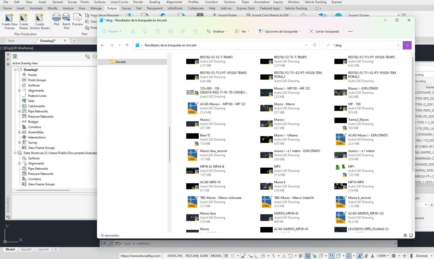
Task: Click Cerrar búsqueda button
Action: point(324,31)
